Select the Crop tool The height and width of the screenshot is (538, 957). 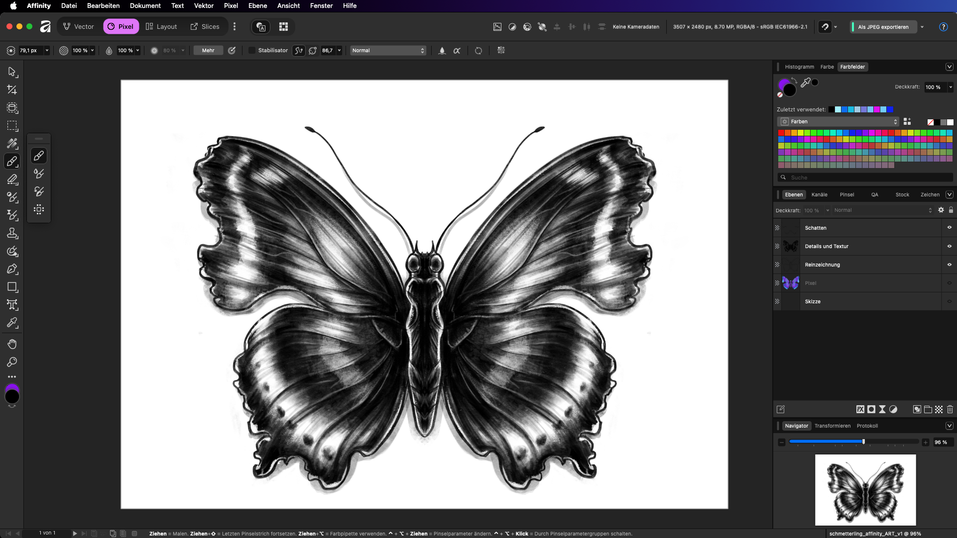[12, 90]
